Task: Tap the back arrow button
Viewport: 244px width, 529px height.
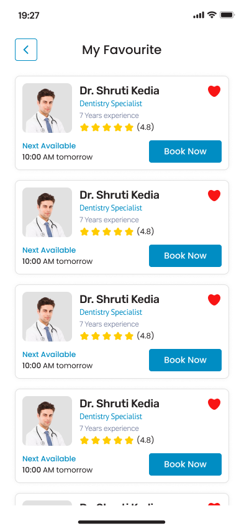Action: (26, 50)
